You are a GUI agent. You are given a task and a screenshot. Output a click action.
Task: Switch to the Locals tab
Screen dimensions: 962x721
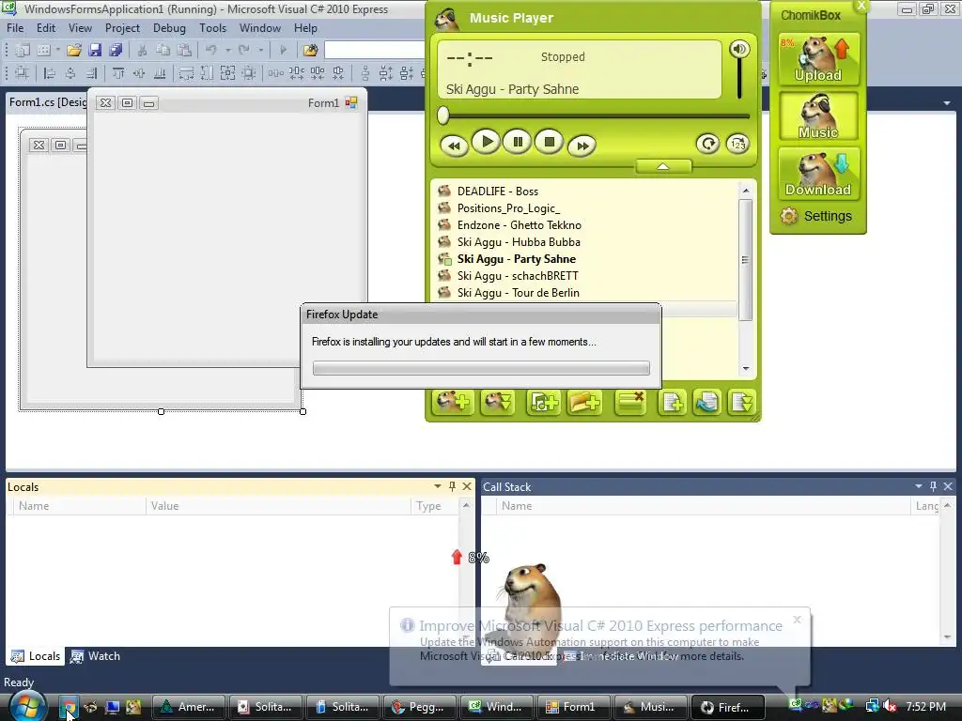click(x=37, y=656)
